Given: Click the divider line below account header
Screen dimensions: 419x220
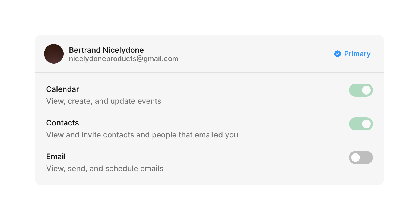Looking at the screenshot, I should [209, 73].
